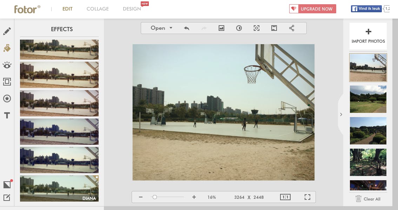This screenshot has height=210, width=398.
Task: Save the photo with floppy icon
Action: point(274,28)
